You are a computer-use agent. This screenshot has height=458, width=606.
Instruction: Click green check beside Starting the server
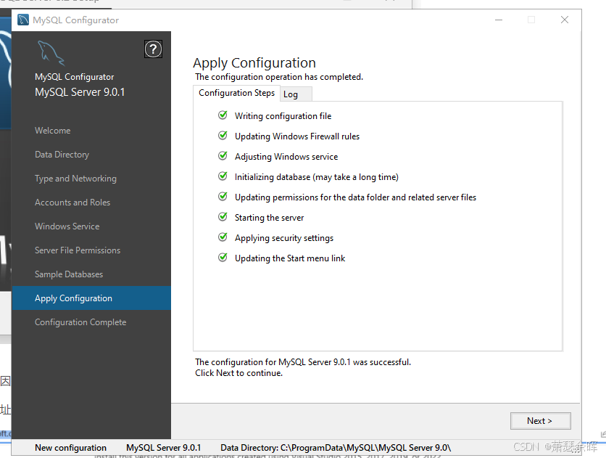pos(223,217)
